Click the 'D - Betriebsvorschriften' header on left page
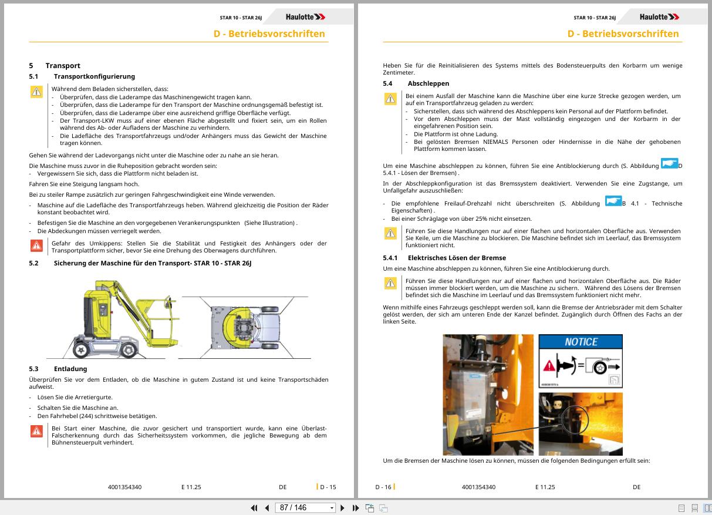This screenshot has height=515, width=712. point(269,33)
